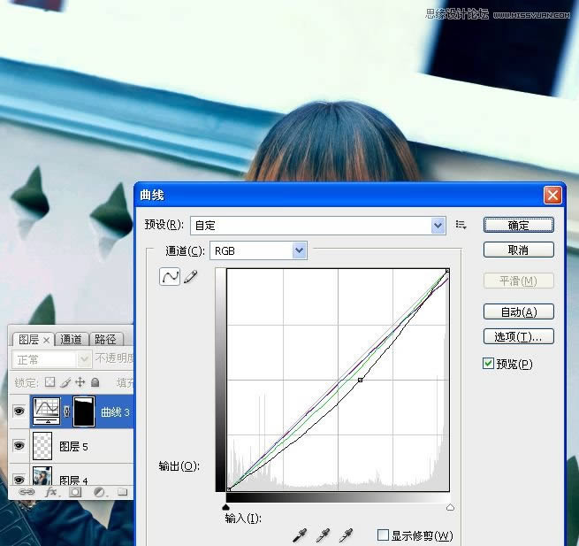This screenshot has height=546, width=579.
Task: Open the 预设 preset dropdown
Action: tap(438, 226)
